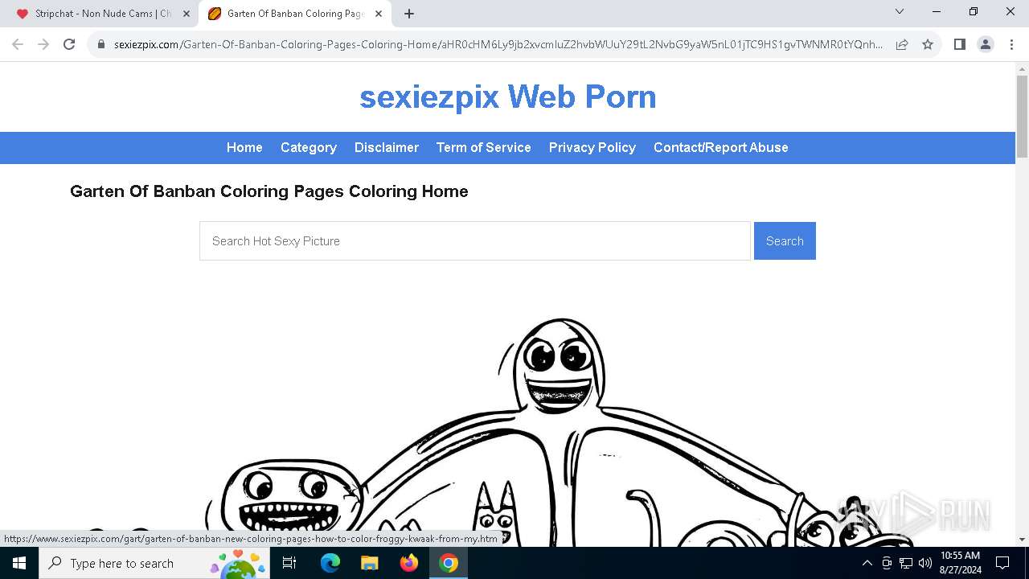
Task: Open the clock and date flyout
Action: pos(961,563)
